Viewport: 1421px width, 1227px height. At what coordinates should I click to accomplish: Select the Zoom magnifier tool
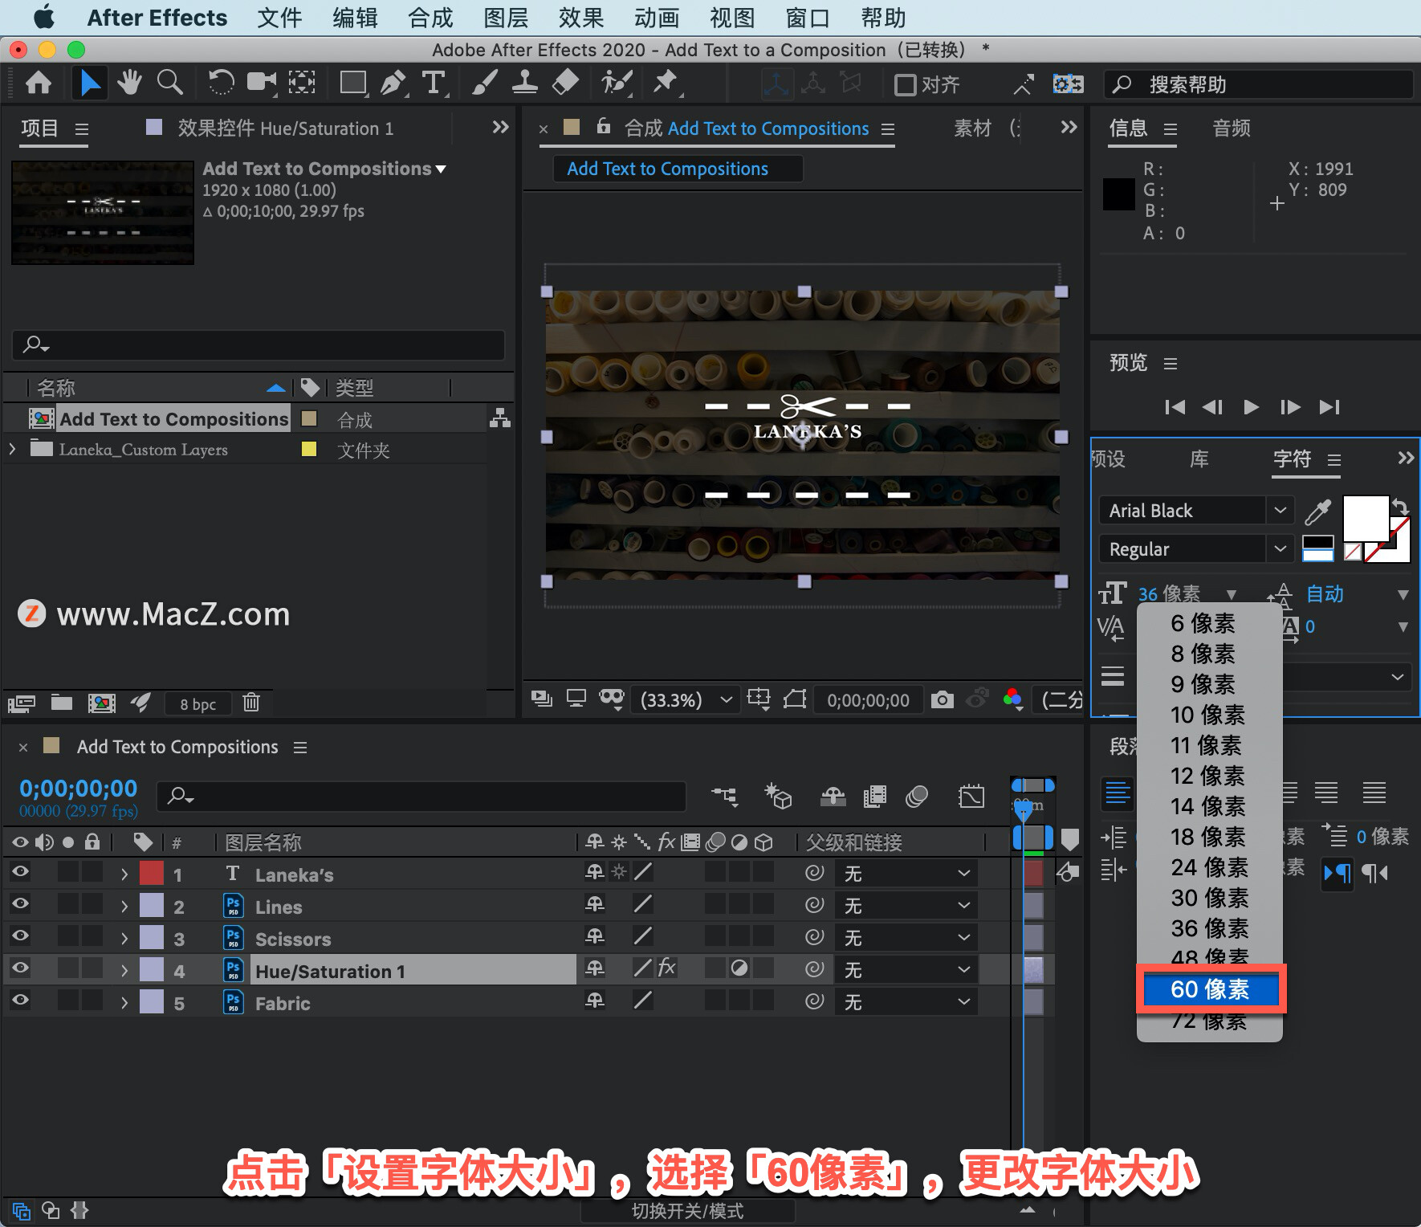coord(169,83)
